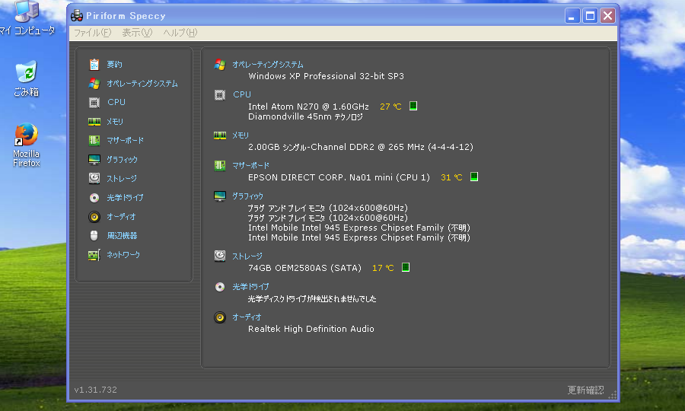Open the CPU heading link in summary
The image size is (685, 411).
coord(242,94)
